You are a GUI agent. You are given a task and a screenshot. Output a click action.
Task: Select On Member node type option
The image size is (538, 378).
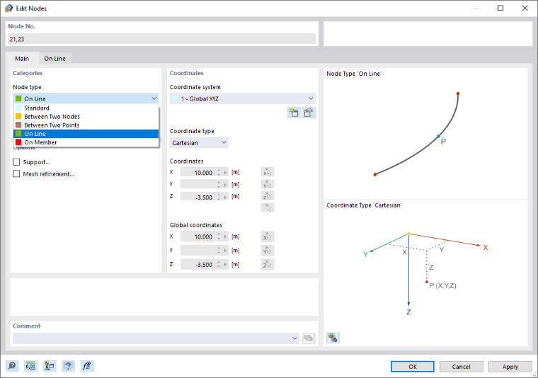coord(86,142)
